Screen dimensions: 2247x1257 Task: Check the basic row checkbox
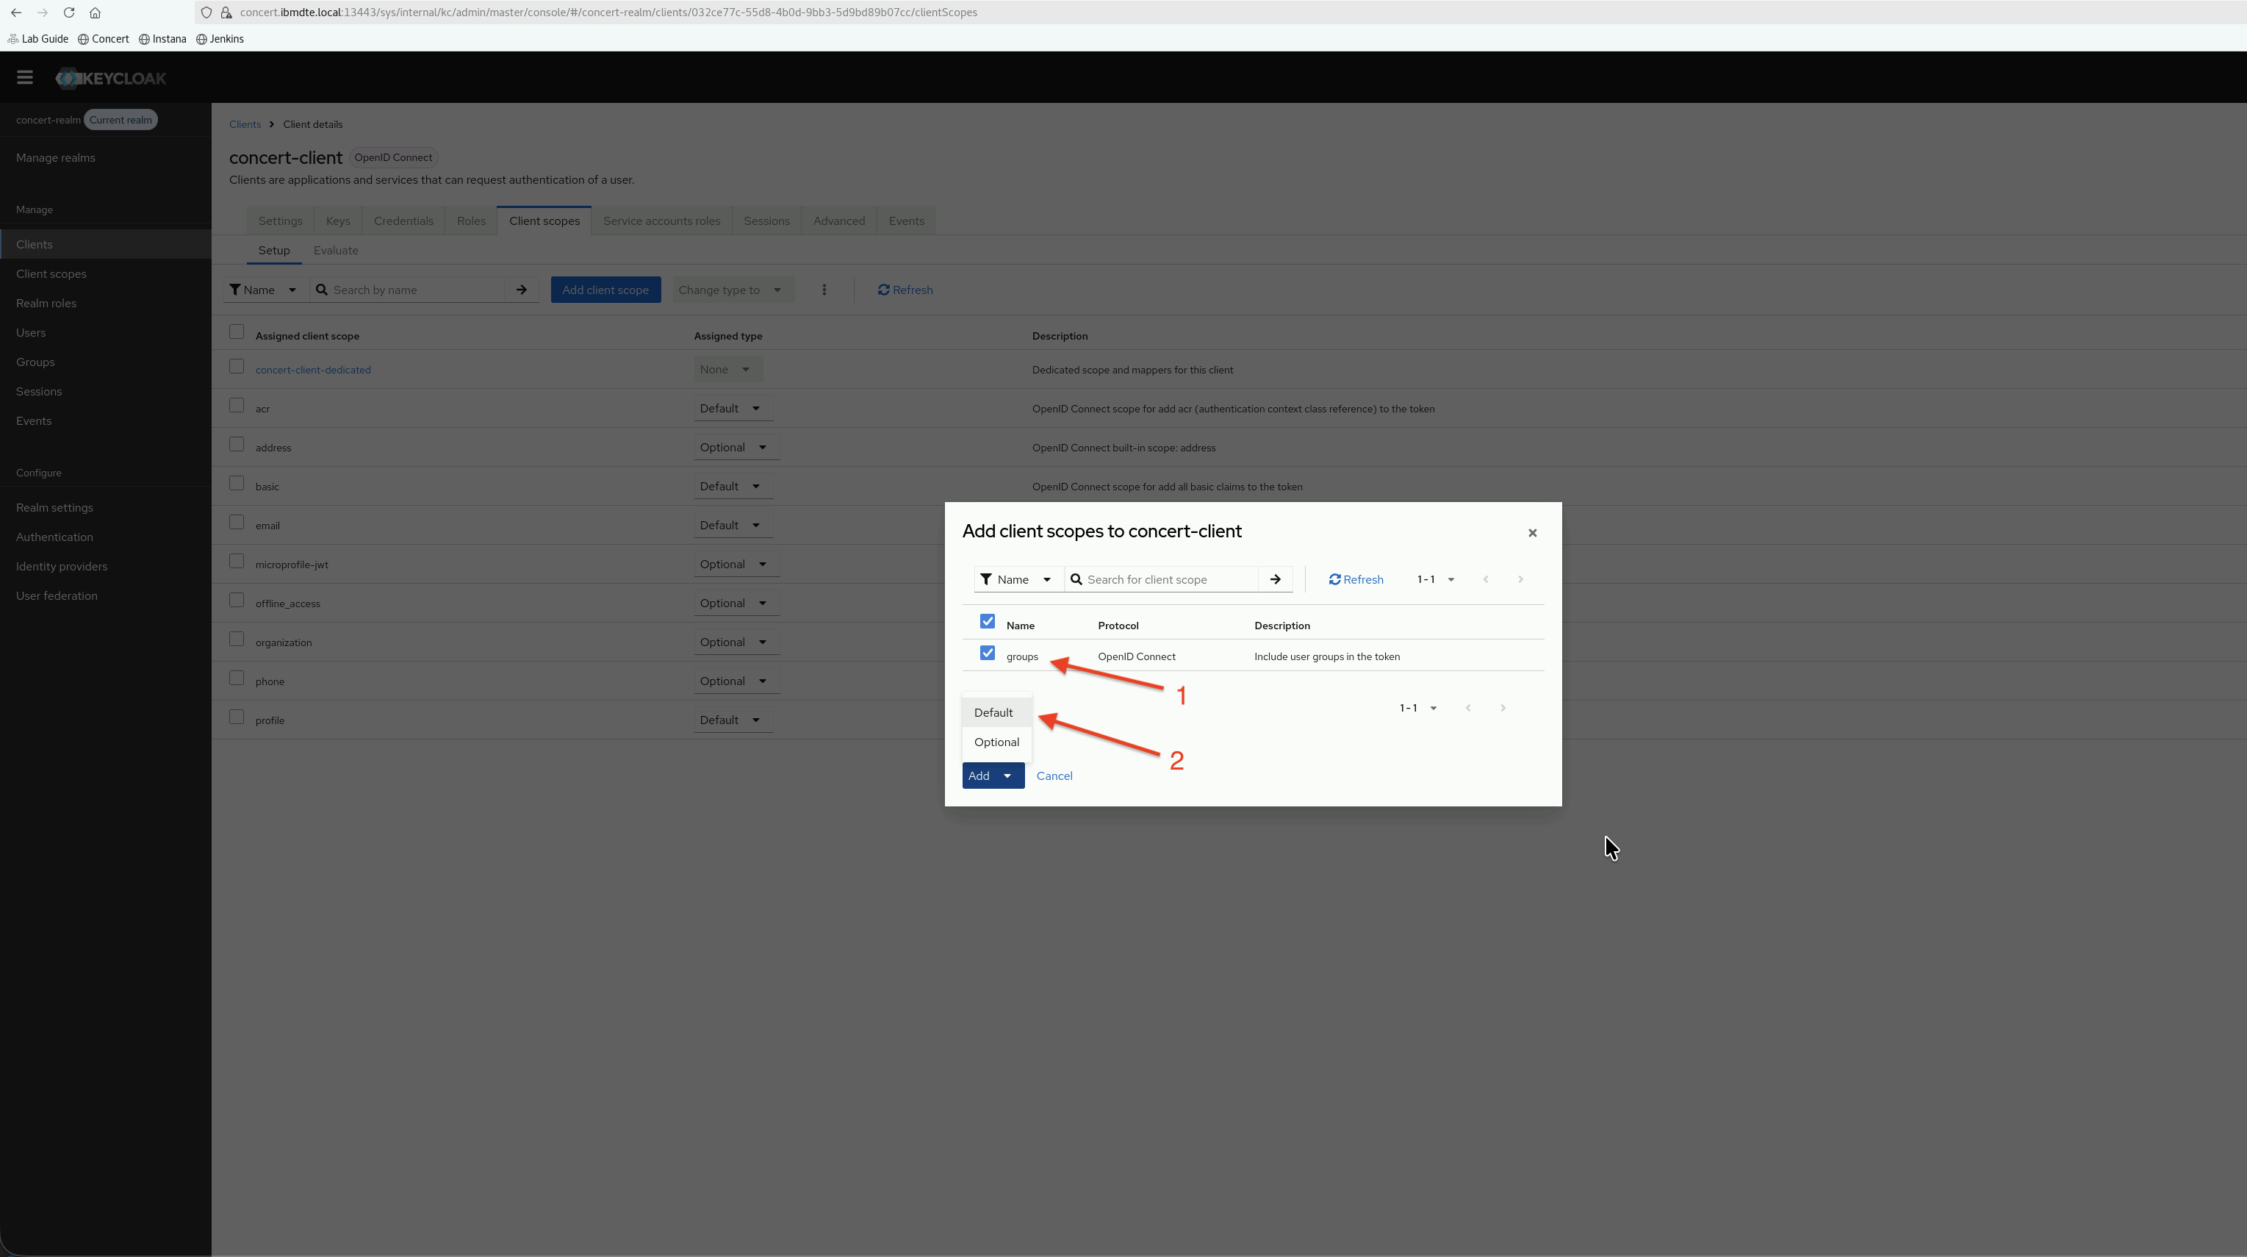click(237, 483)
